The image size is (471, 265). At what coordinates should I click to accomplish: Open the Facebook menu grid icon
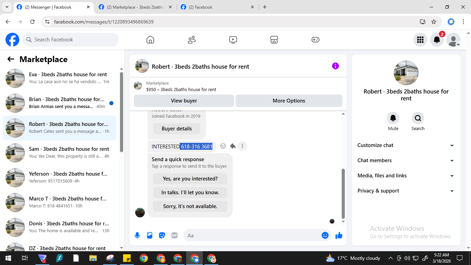[420, 40]
